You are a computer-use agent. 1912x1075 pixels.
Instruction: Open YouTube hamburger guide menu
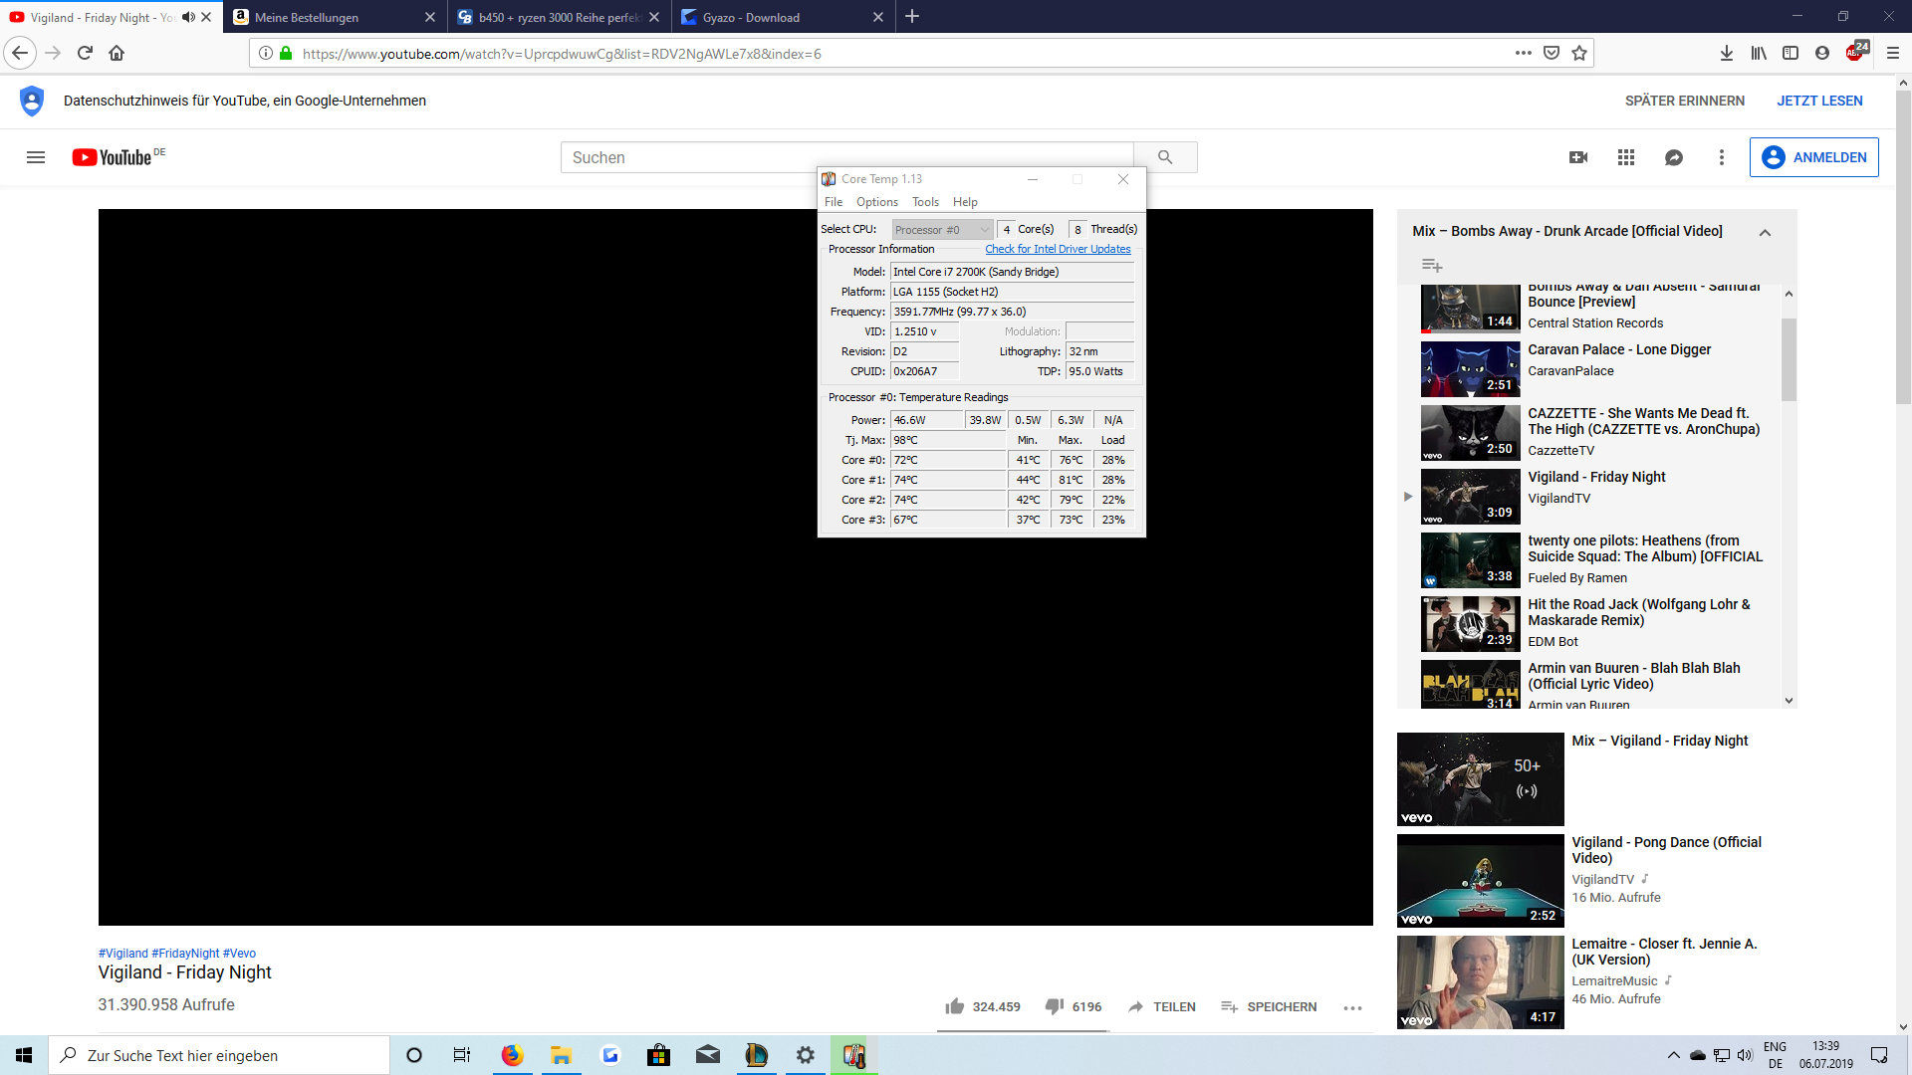pyautogui.click(x=36, y=157)
